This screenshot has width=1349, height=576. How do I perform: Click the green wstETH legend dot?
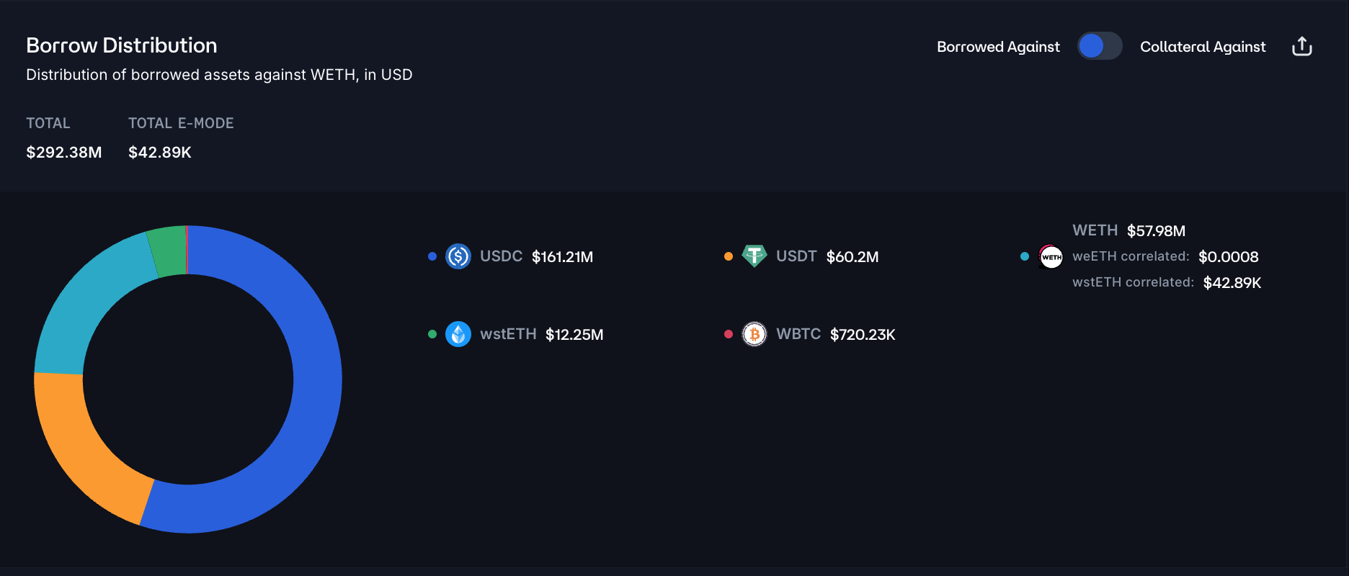[432, 334]
